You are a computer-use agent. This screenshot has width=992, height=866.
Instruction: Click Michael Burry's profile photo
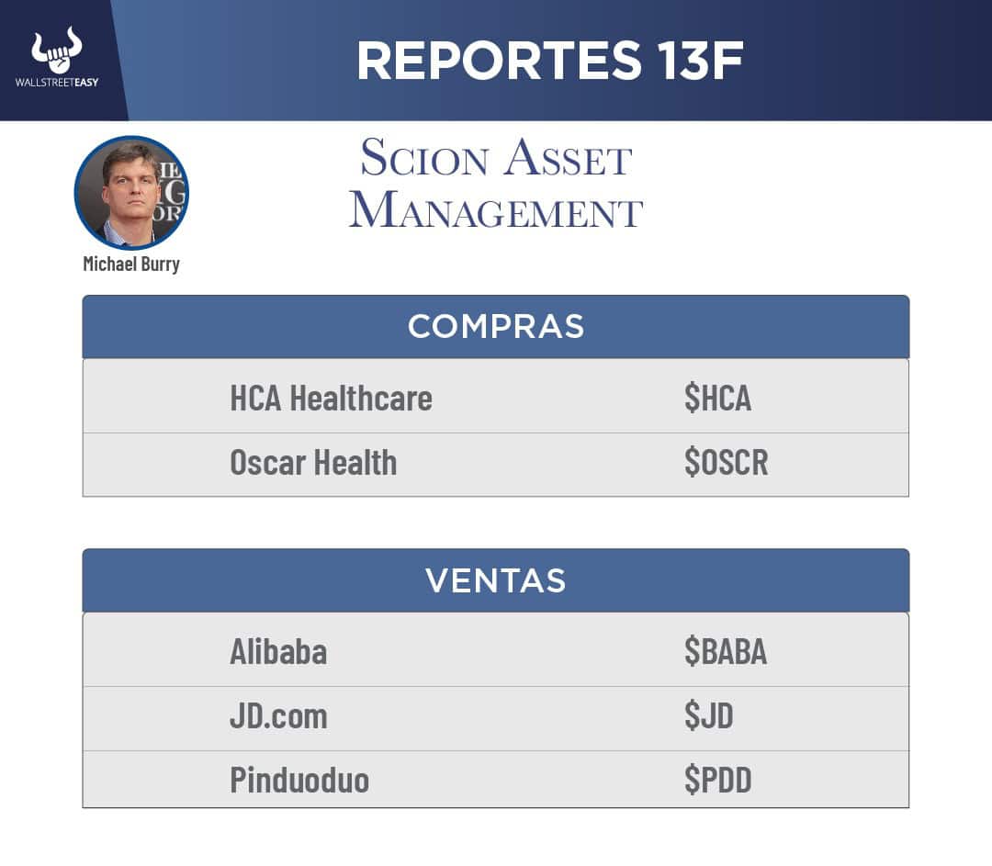(x=131, y=194)
